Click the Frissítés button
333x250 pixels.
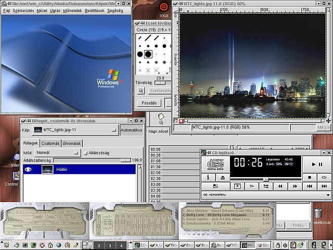[149, 103]
